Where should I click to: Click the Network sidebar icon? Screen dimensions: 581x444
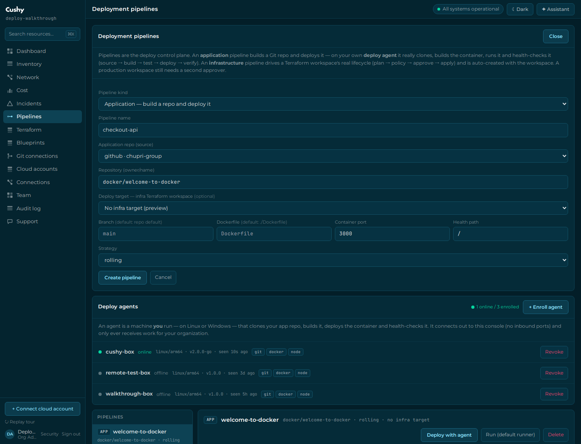10,77
